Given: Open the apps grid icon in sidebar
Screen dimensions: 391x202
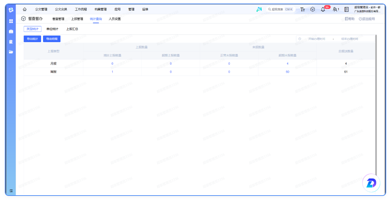Looking at the screenshot, I should [11, 21].
